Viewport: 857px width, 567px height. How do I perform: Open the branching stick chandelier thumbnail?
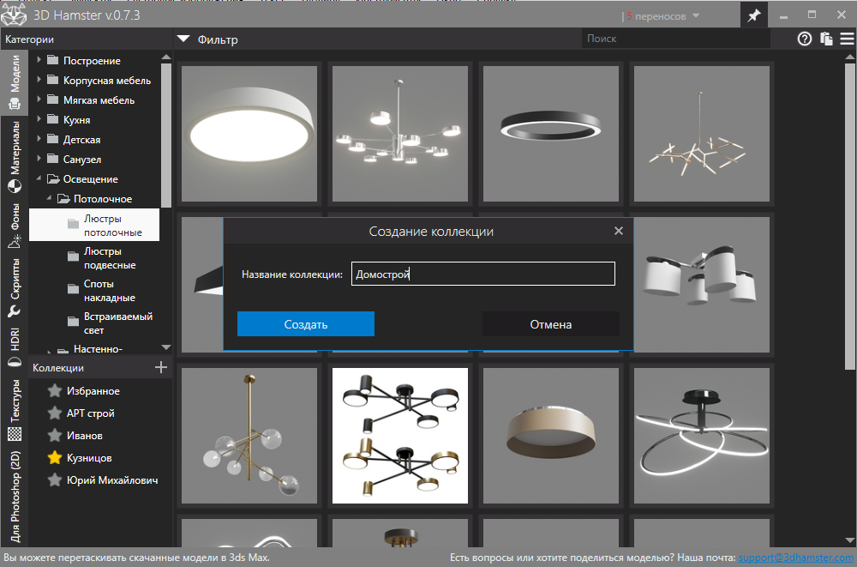[702, 134]
